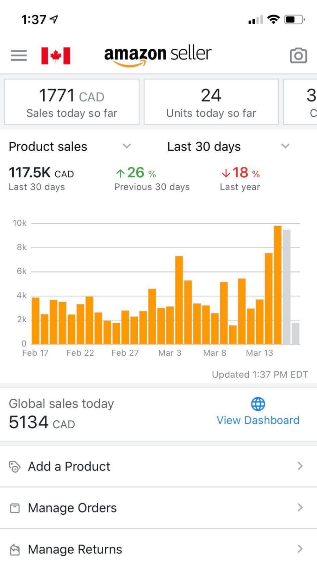Select the Units today so far card
Viewport: 317px width, 564px height.
[211, 102]
